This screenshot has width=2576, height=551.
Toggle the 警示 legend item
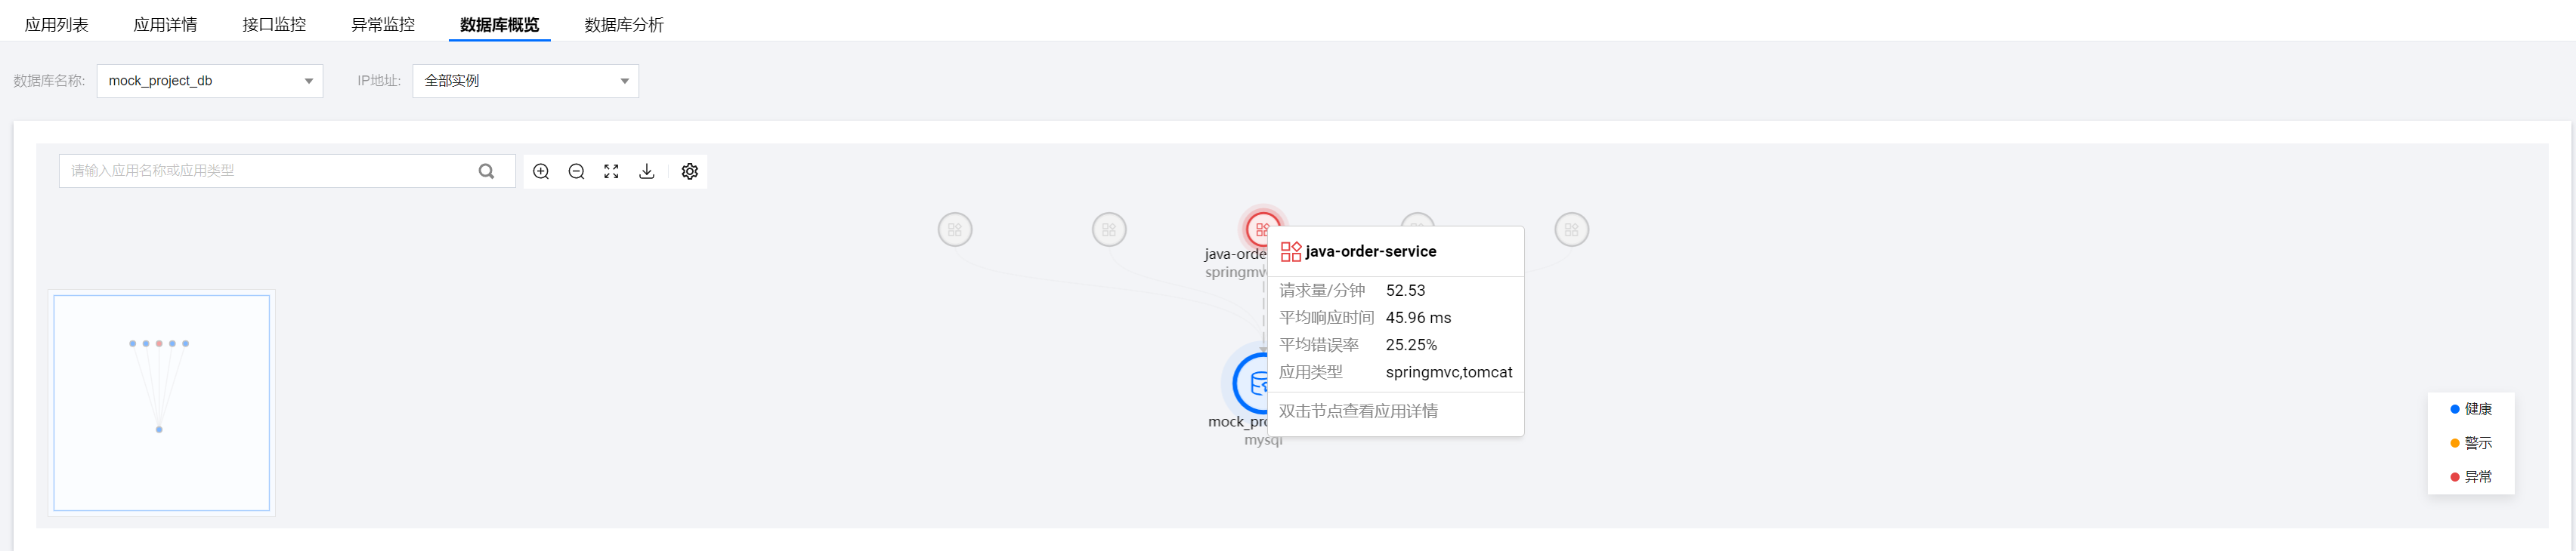click(x=2470, y=443)
